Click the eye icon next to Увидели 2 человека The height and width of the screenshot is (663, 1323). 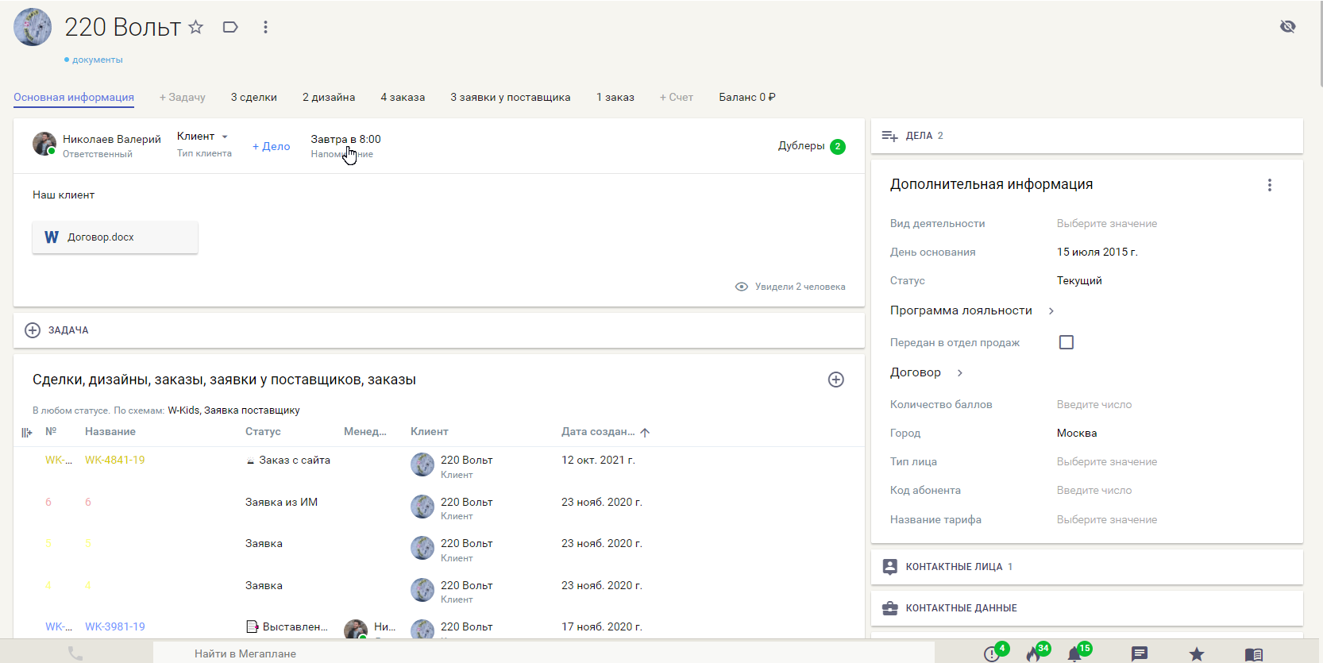point(742,287)
